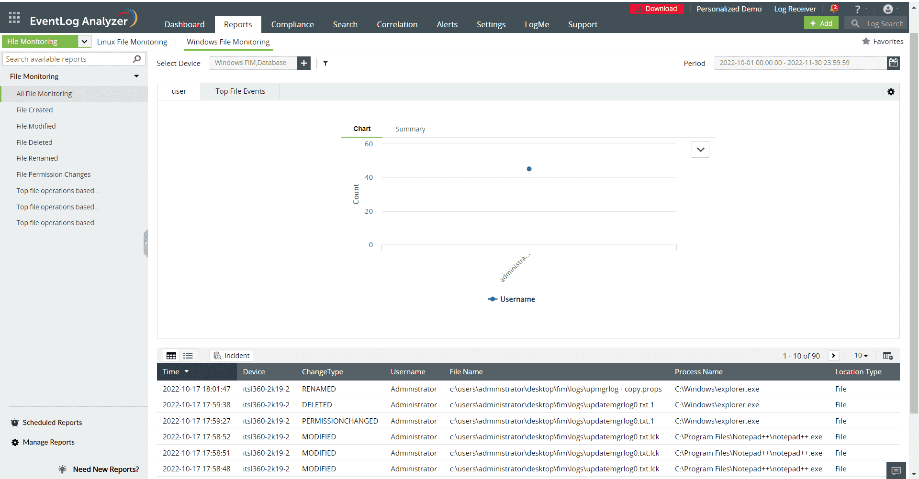Image resolution: width=919 pixels, height=479 pixels.
Task: Select the Top File Events tab
Action: (x=240, y=91)
